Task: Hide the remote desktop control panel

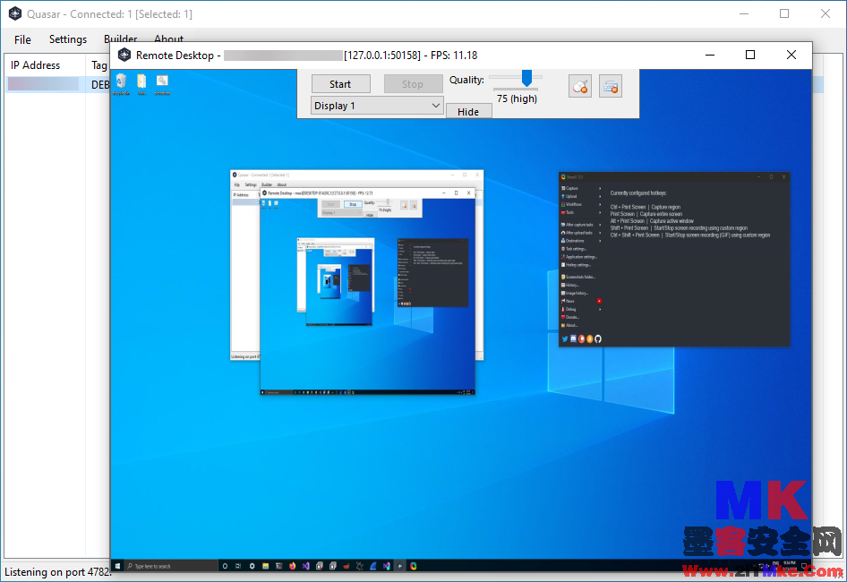Action: click(x=468, y=111)
